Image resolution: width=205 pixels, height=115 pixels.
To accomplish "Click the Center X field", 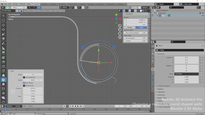I will pyautogui.click(x=33, y=88).
